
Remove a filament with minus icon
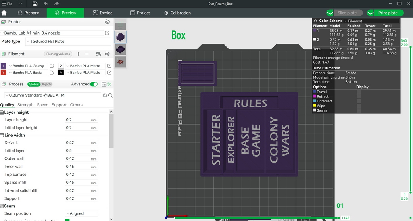click(87, 54)
